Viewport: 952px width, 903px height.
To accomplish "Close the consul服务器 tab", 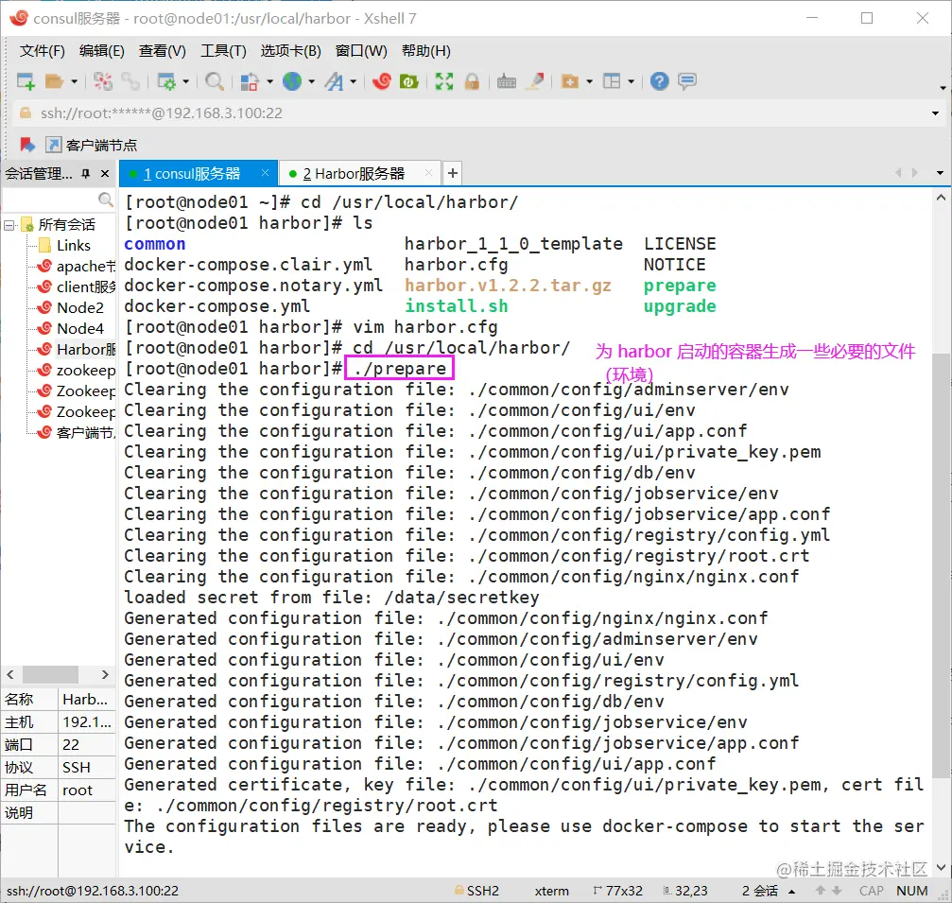I will (x=265, y=173).
